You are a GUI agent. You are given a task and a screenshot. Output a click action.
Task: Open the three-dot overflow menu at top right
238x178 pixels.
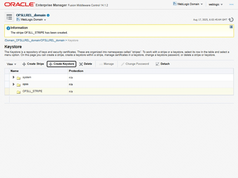(x=231, y=4)
